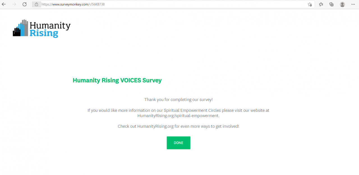Open the Collections panel
The image size is (359, 175).
pos(332,4)
